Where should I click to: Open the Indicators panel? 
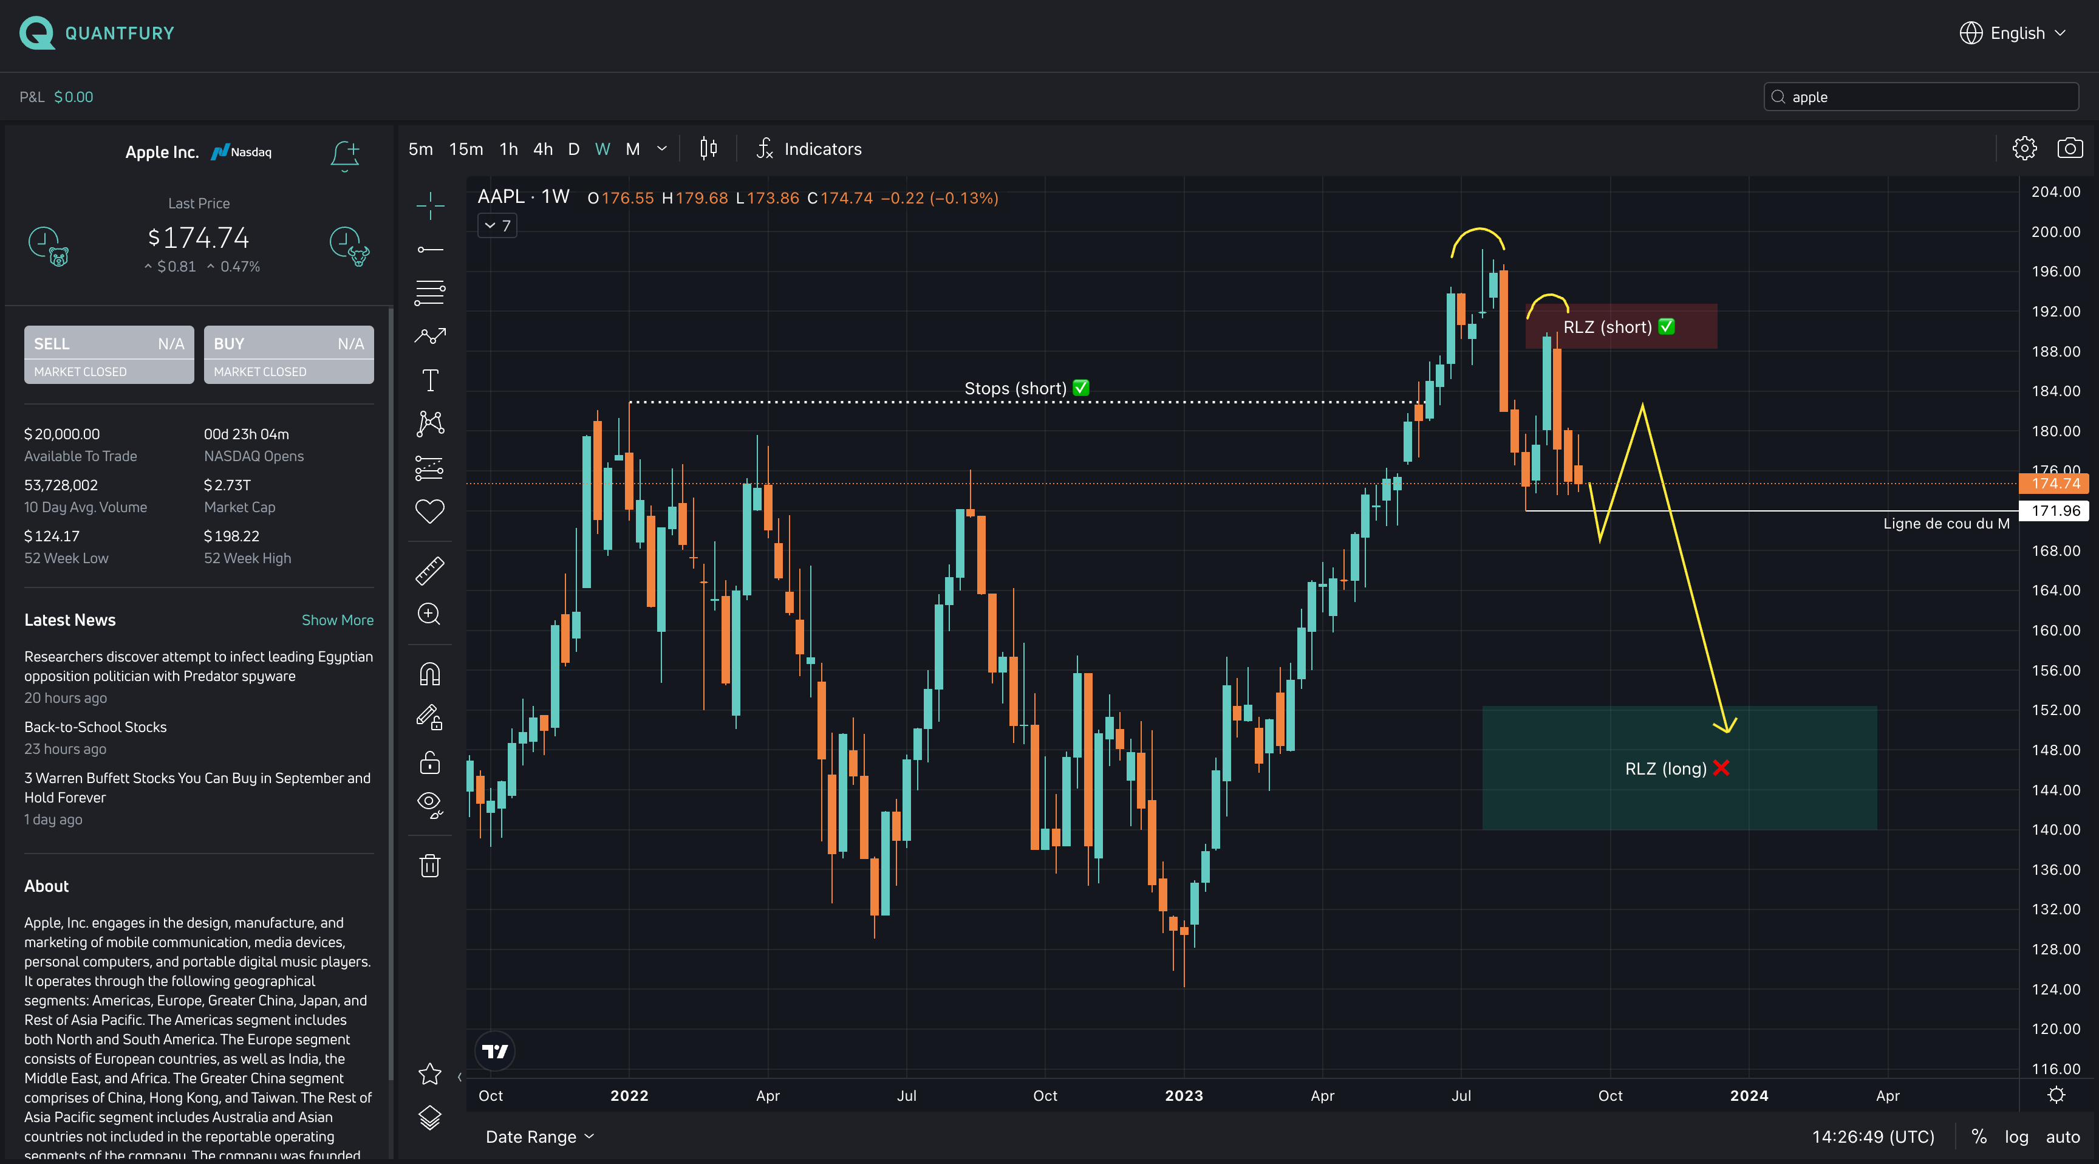809,148
